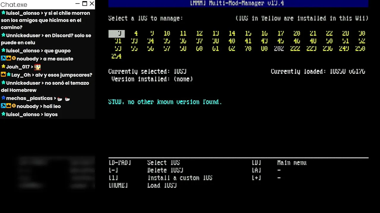Viewport: 380px width, 213px height.
Task: Select IOS 17 in the list
Action: coord(281,33)
